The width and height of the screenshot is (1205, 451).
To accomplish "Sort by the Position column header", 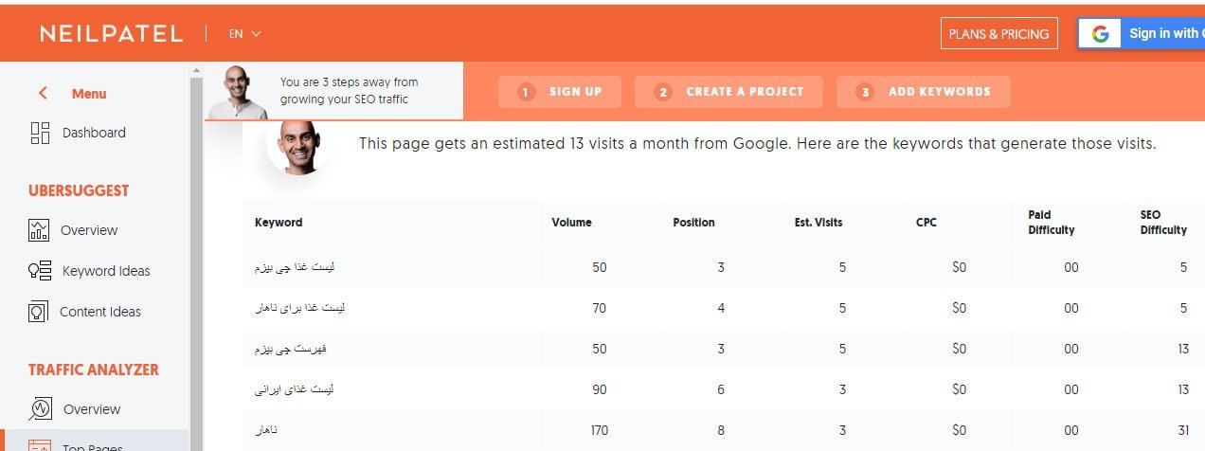I will click(x=693, y=223).
